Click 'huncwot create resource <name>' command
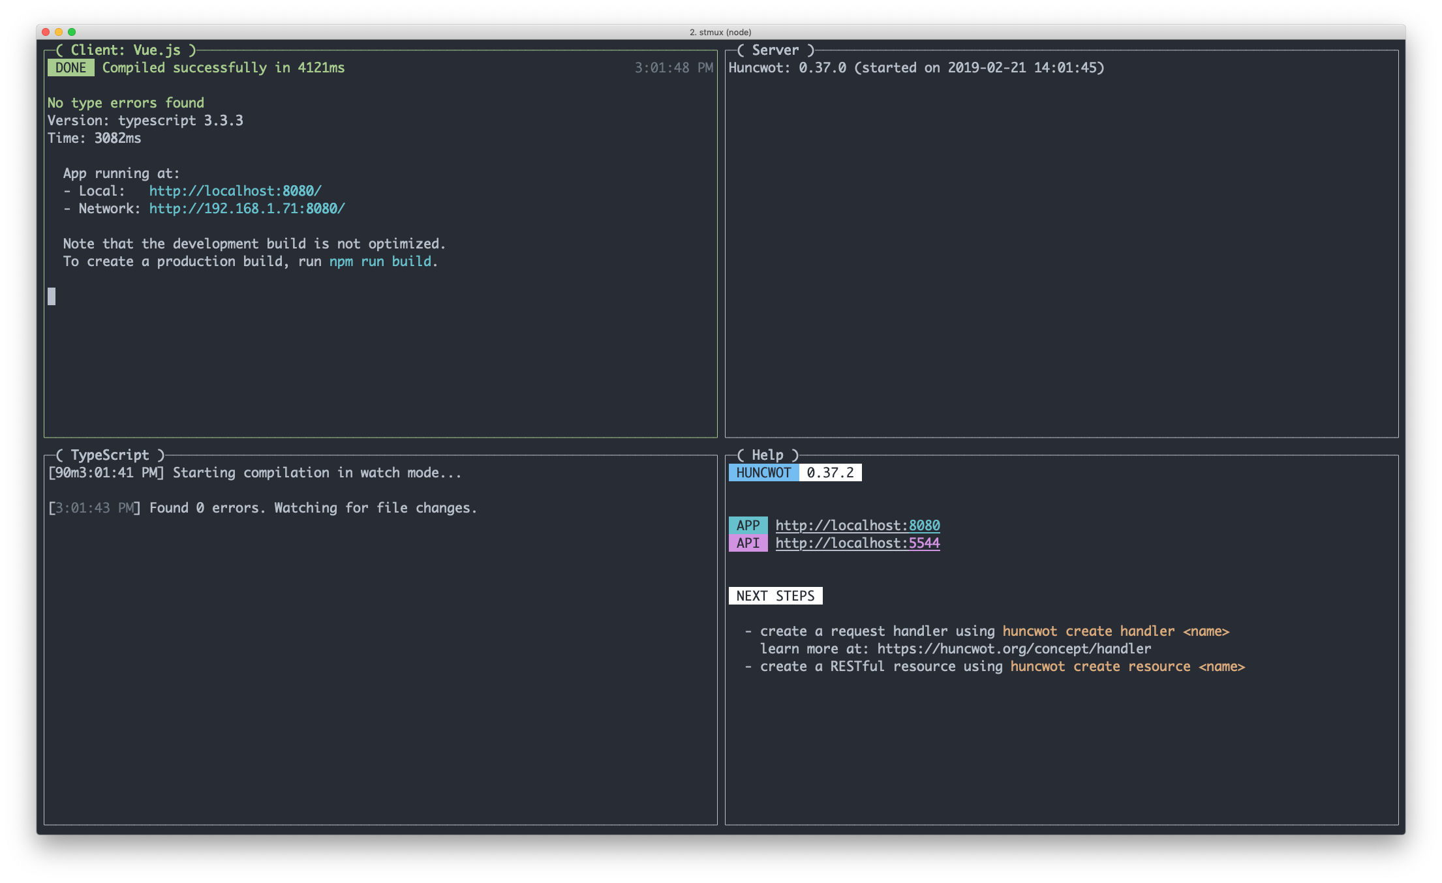Viewport: 1442px width, 883px height. point(1128,666)
